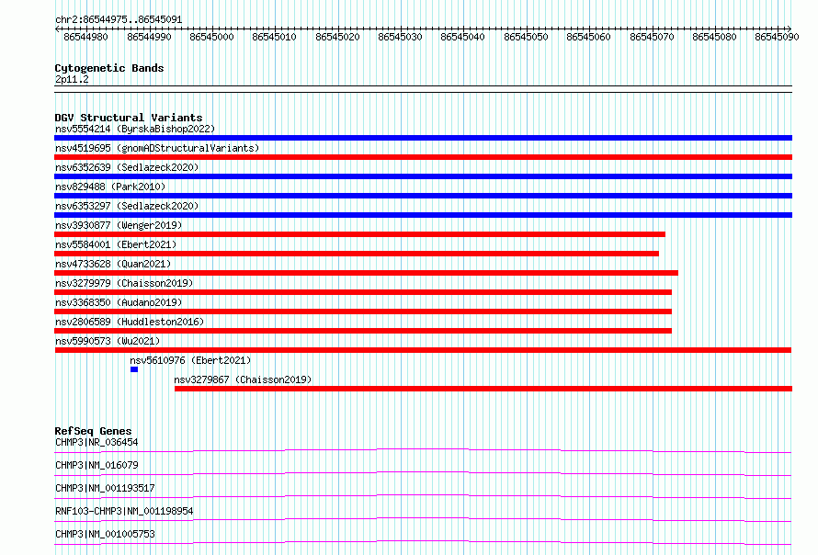Click the Cytogenetic Bands track title
The height and width of the screenshot is (555, 818).
click(x=109, y=68)
